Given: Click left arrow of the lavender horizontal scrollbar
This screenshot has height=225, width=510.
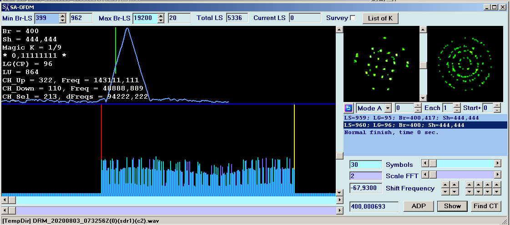Looking at the screenshot, I should click(5, 210).
